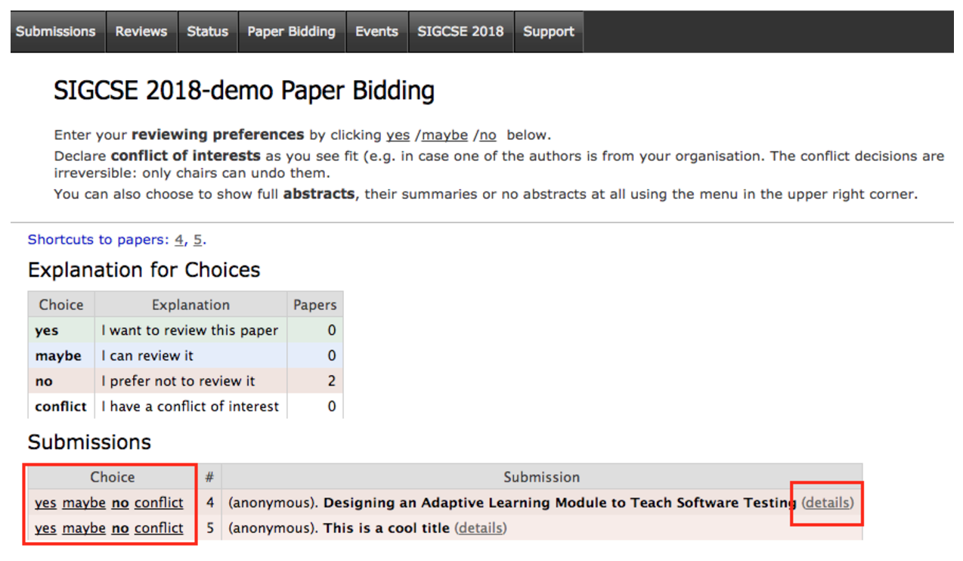Click shortcut link to paper 4
This screenshot has height=561, width=963.
click(x=178, y=239)
